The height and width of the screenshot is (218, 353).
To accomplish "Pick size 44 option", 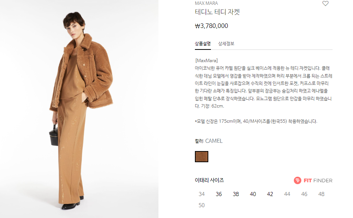I will (287, 194).
